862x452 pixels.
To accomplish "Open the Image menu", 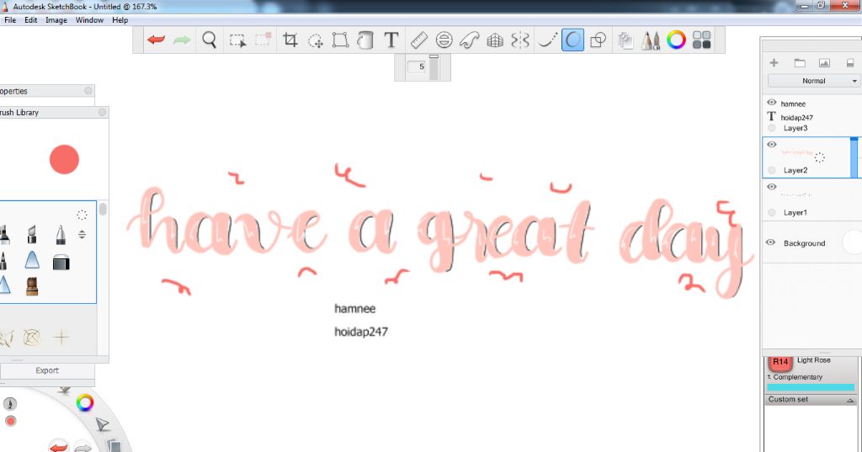I will click(56, 20).
